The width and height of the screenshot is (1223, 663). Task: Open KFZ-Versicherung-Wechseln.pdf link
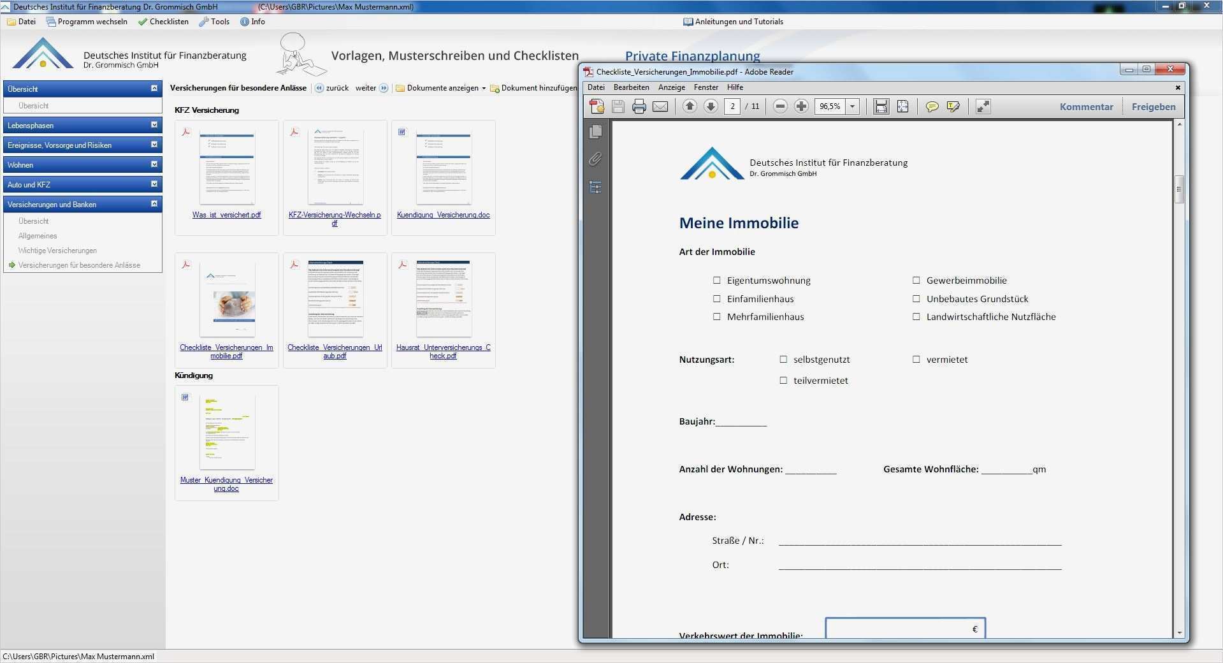335,219
